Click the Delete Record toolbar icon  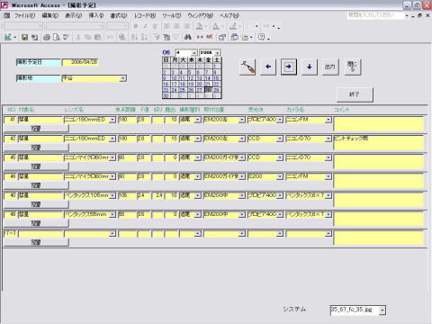[209, 37]
